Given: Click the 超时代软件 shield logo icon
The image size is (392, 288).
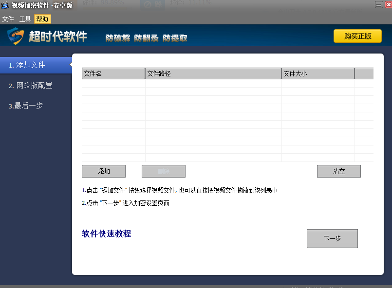Looking at the screenshot, I should click(16, 36).
